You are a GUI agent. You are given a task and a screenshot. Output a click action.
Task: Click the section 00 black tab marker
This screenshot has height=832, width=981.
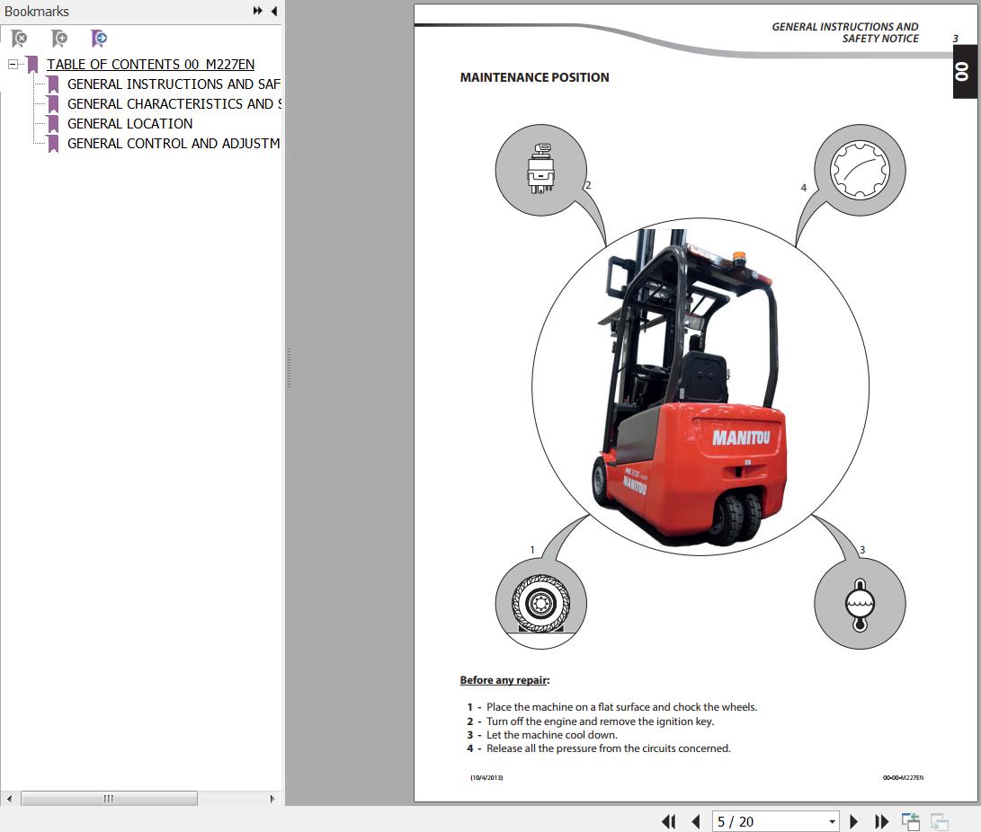pyautogui.click(x=964, y=71)
